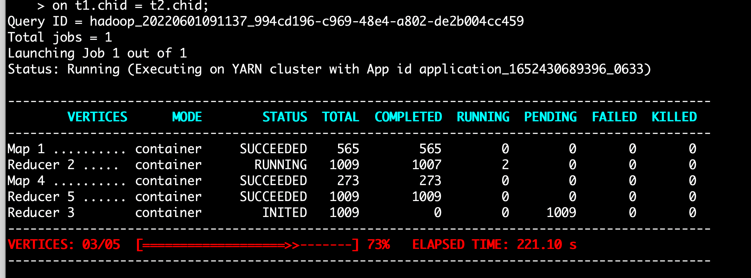Click the mode 'container' of Reducer 3
The image size is (751, 278).
tap(168, 212)
